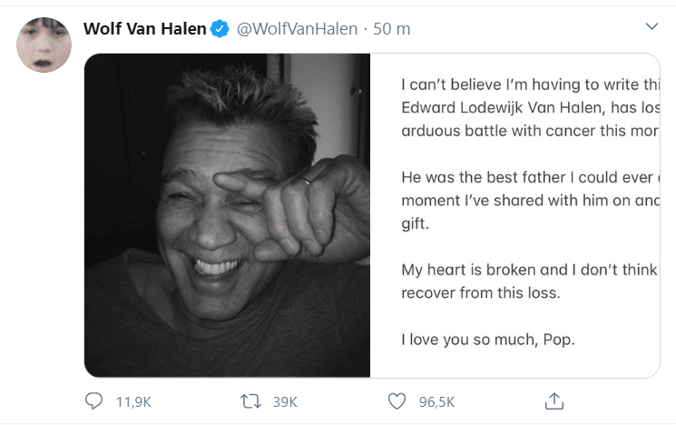
Task: Open the black-and-white laughing man photo
Action: point(227,215)
